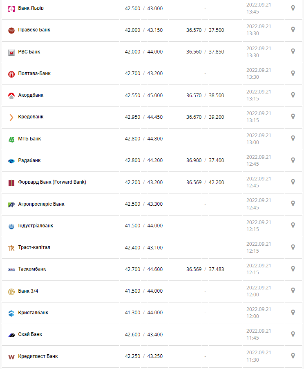
Task: Open the Форвард Банк (Forward Bank) link
Action: point(52,182)
